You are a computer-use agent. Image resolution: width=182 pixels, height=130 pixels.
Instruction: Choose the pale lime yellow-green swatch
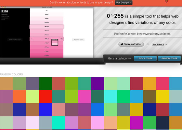coord(32,97)
